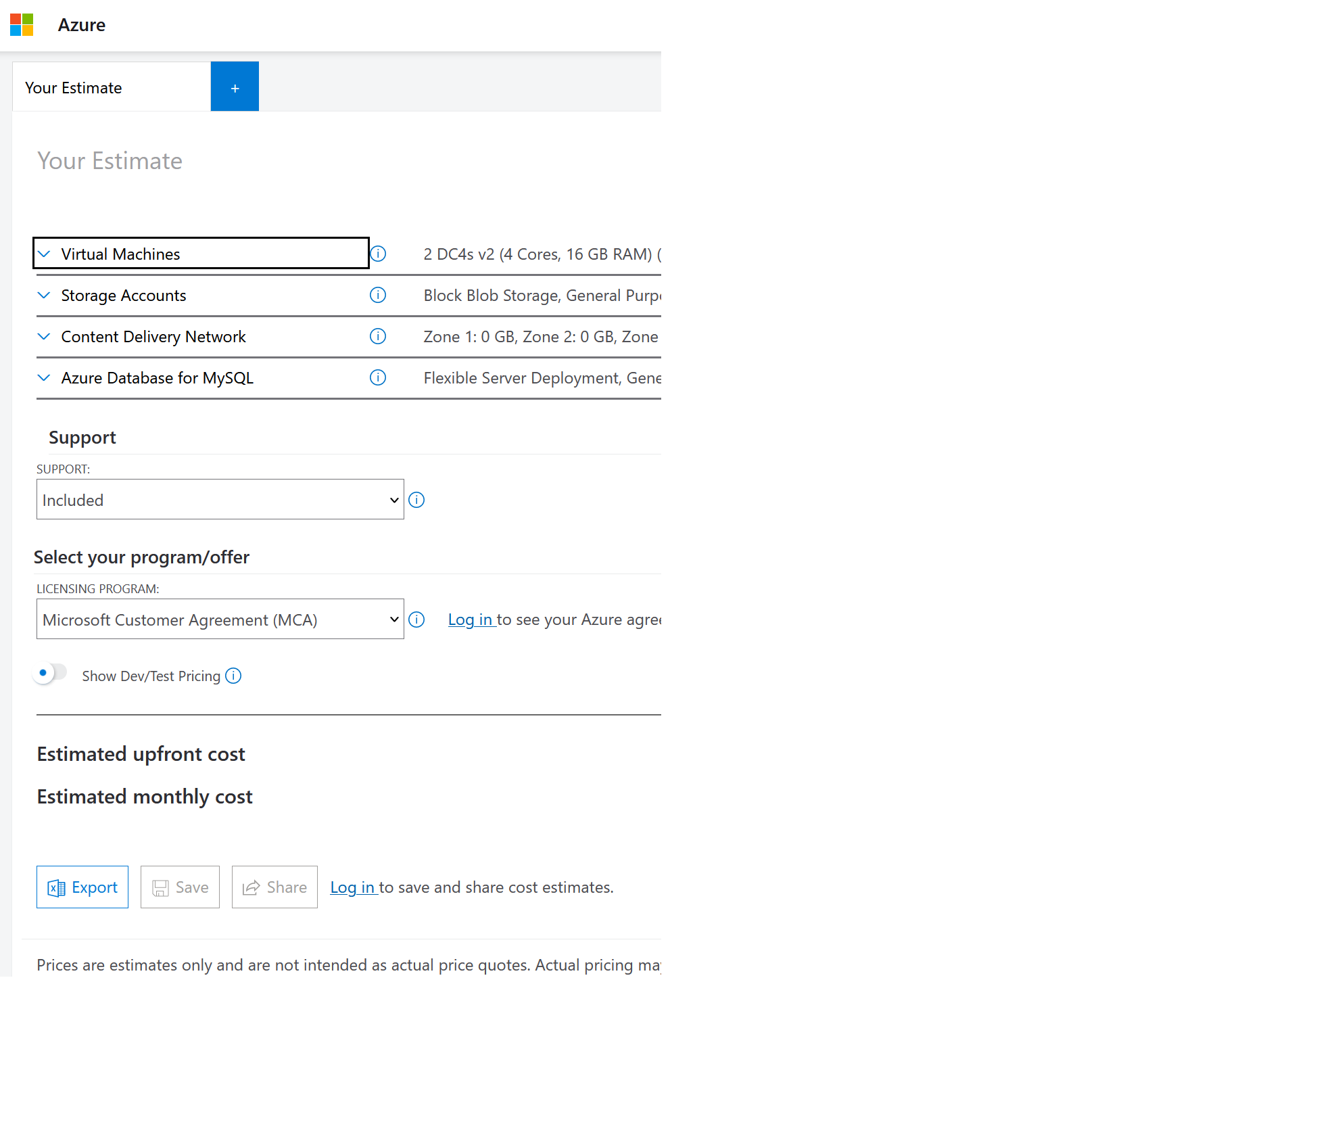Screen dimensions: 1317x1143
Task: Click the Content Delivery Network label
Action: pyautogui.click(x=153, y=337)
